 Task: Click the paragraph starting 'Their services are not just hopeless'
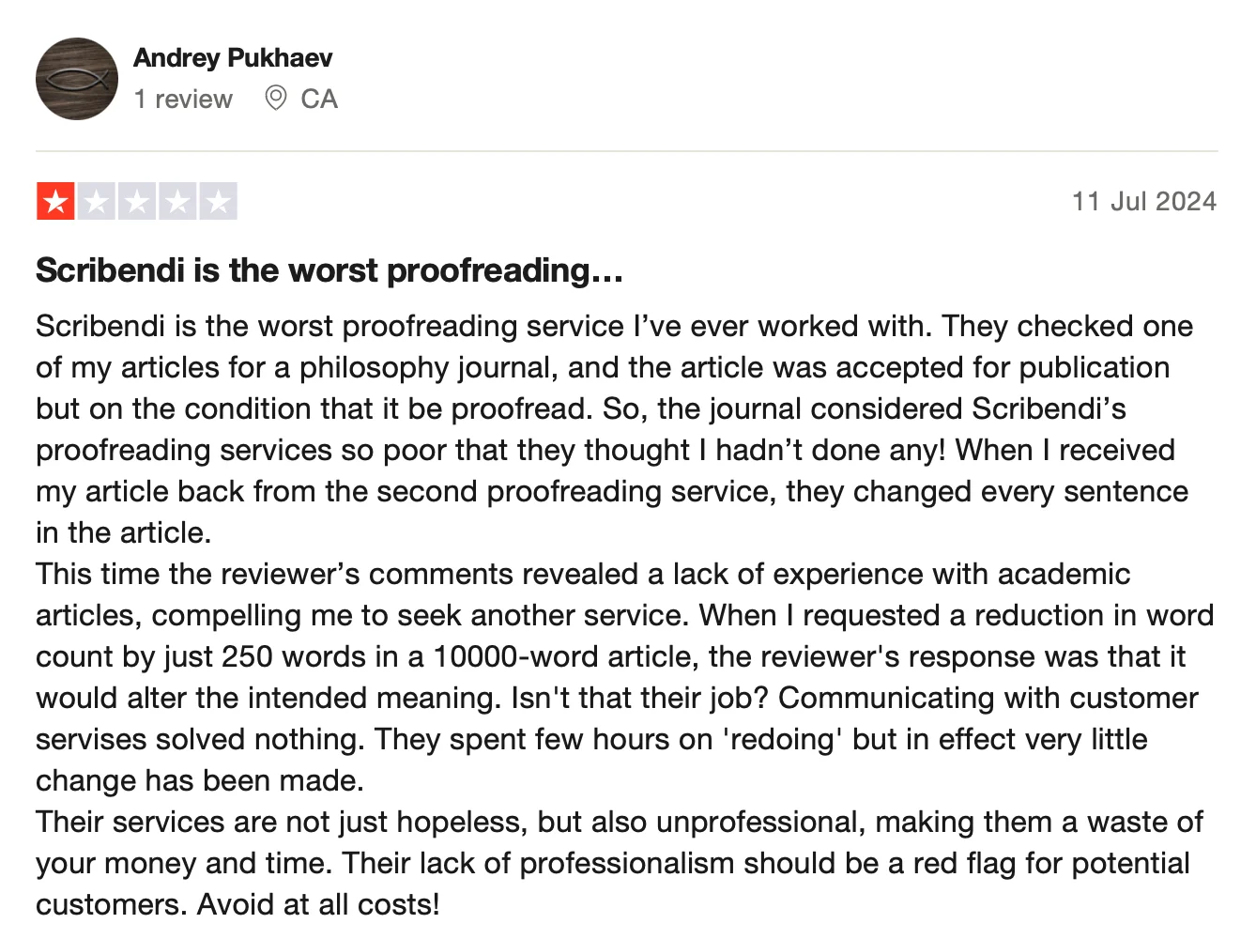point(620,863)
